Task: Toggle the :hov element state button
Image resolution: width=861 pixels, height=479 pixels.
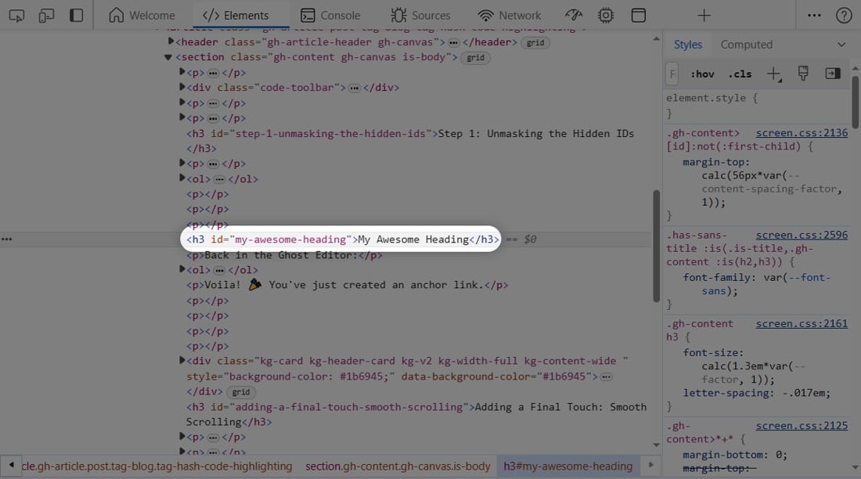Action: [702, 74]
